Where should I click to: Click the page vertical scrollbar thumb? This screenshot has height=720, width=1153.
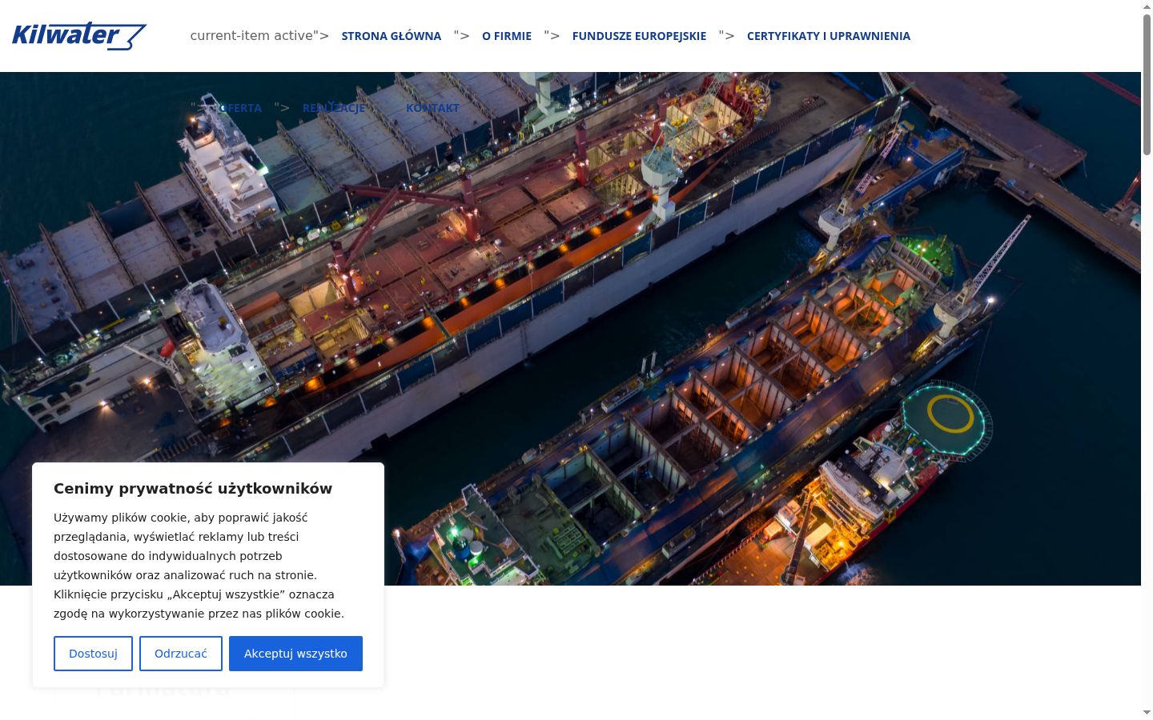point(1147,84)
